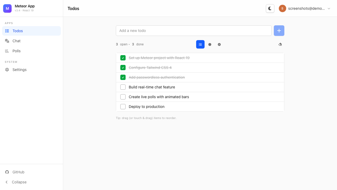This screenshot has width=337, height=190.
Task: Uncheck the 'Configure Tailwind CSS 4' todo
Action: (123, 68)
